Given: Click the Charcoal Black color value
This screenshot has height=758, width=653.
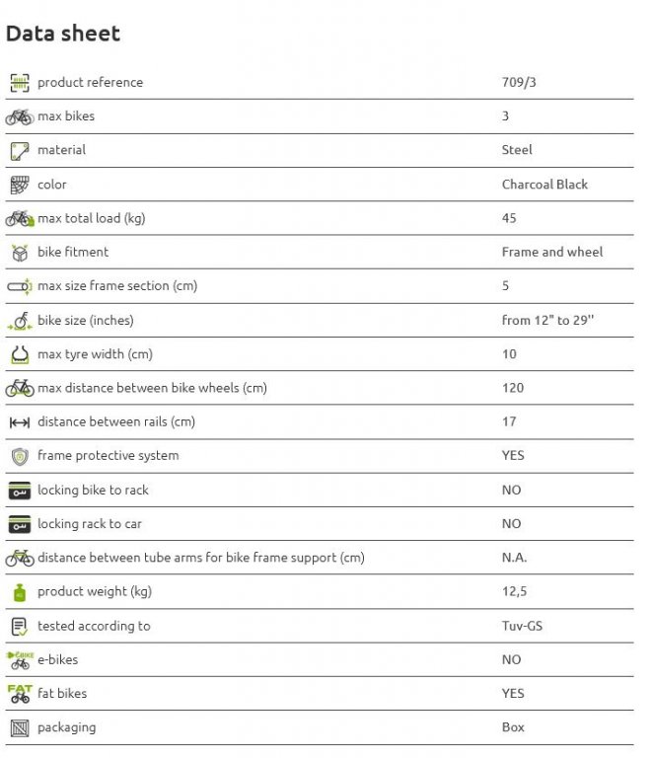Looking at the screenshot, I should tap(544, 185).
